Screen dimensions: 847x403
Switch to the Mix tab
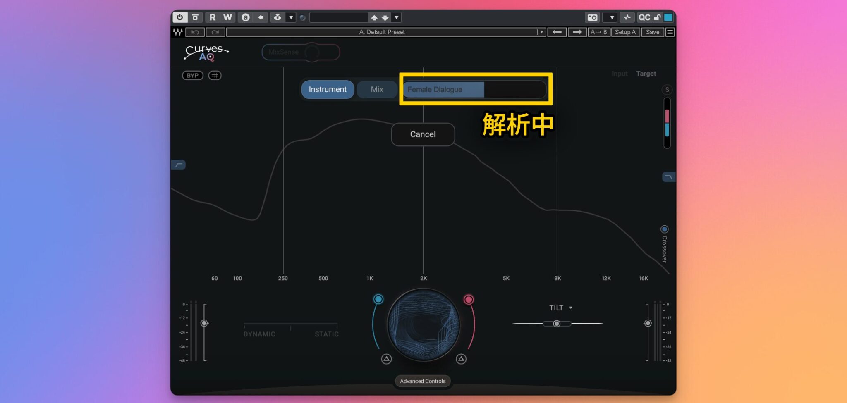point(376,89)
